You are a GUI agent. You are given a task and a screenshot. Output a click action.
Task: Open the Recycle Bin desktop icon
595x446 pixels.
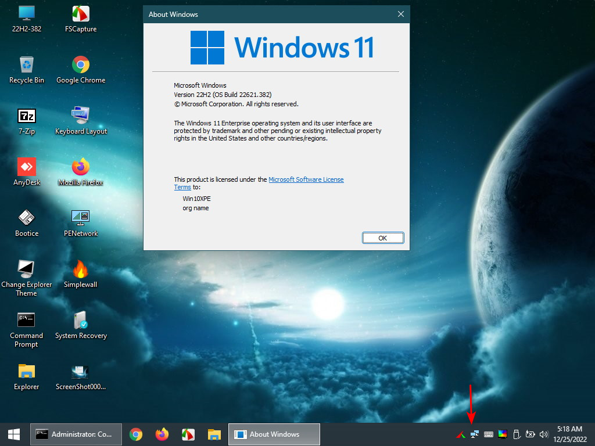pyautogui.click(x=27, y=70)
